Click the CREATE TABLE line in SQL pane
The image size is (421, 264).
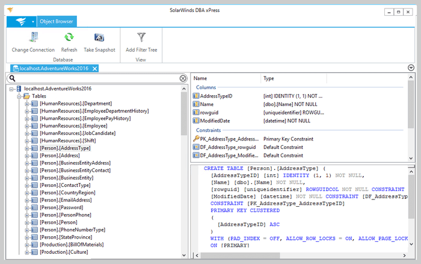pyautogui.click(x=265, y=168)
